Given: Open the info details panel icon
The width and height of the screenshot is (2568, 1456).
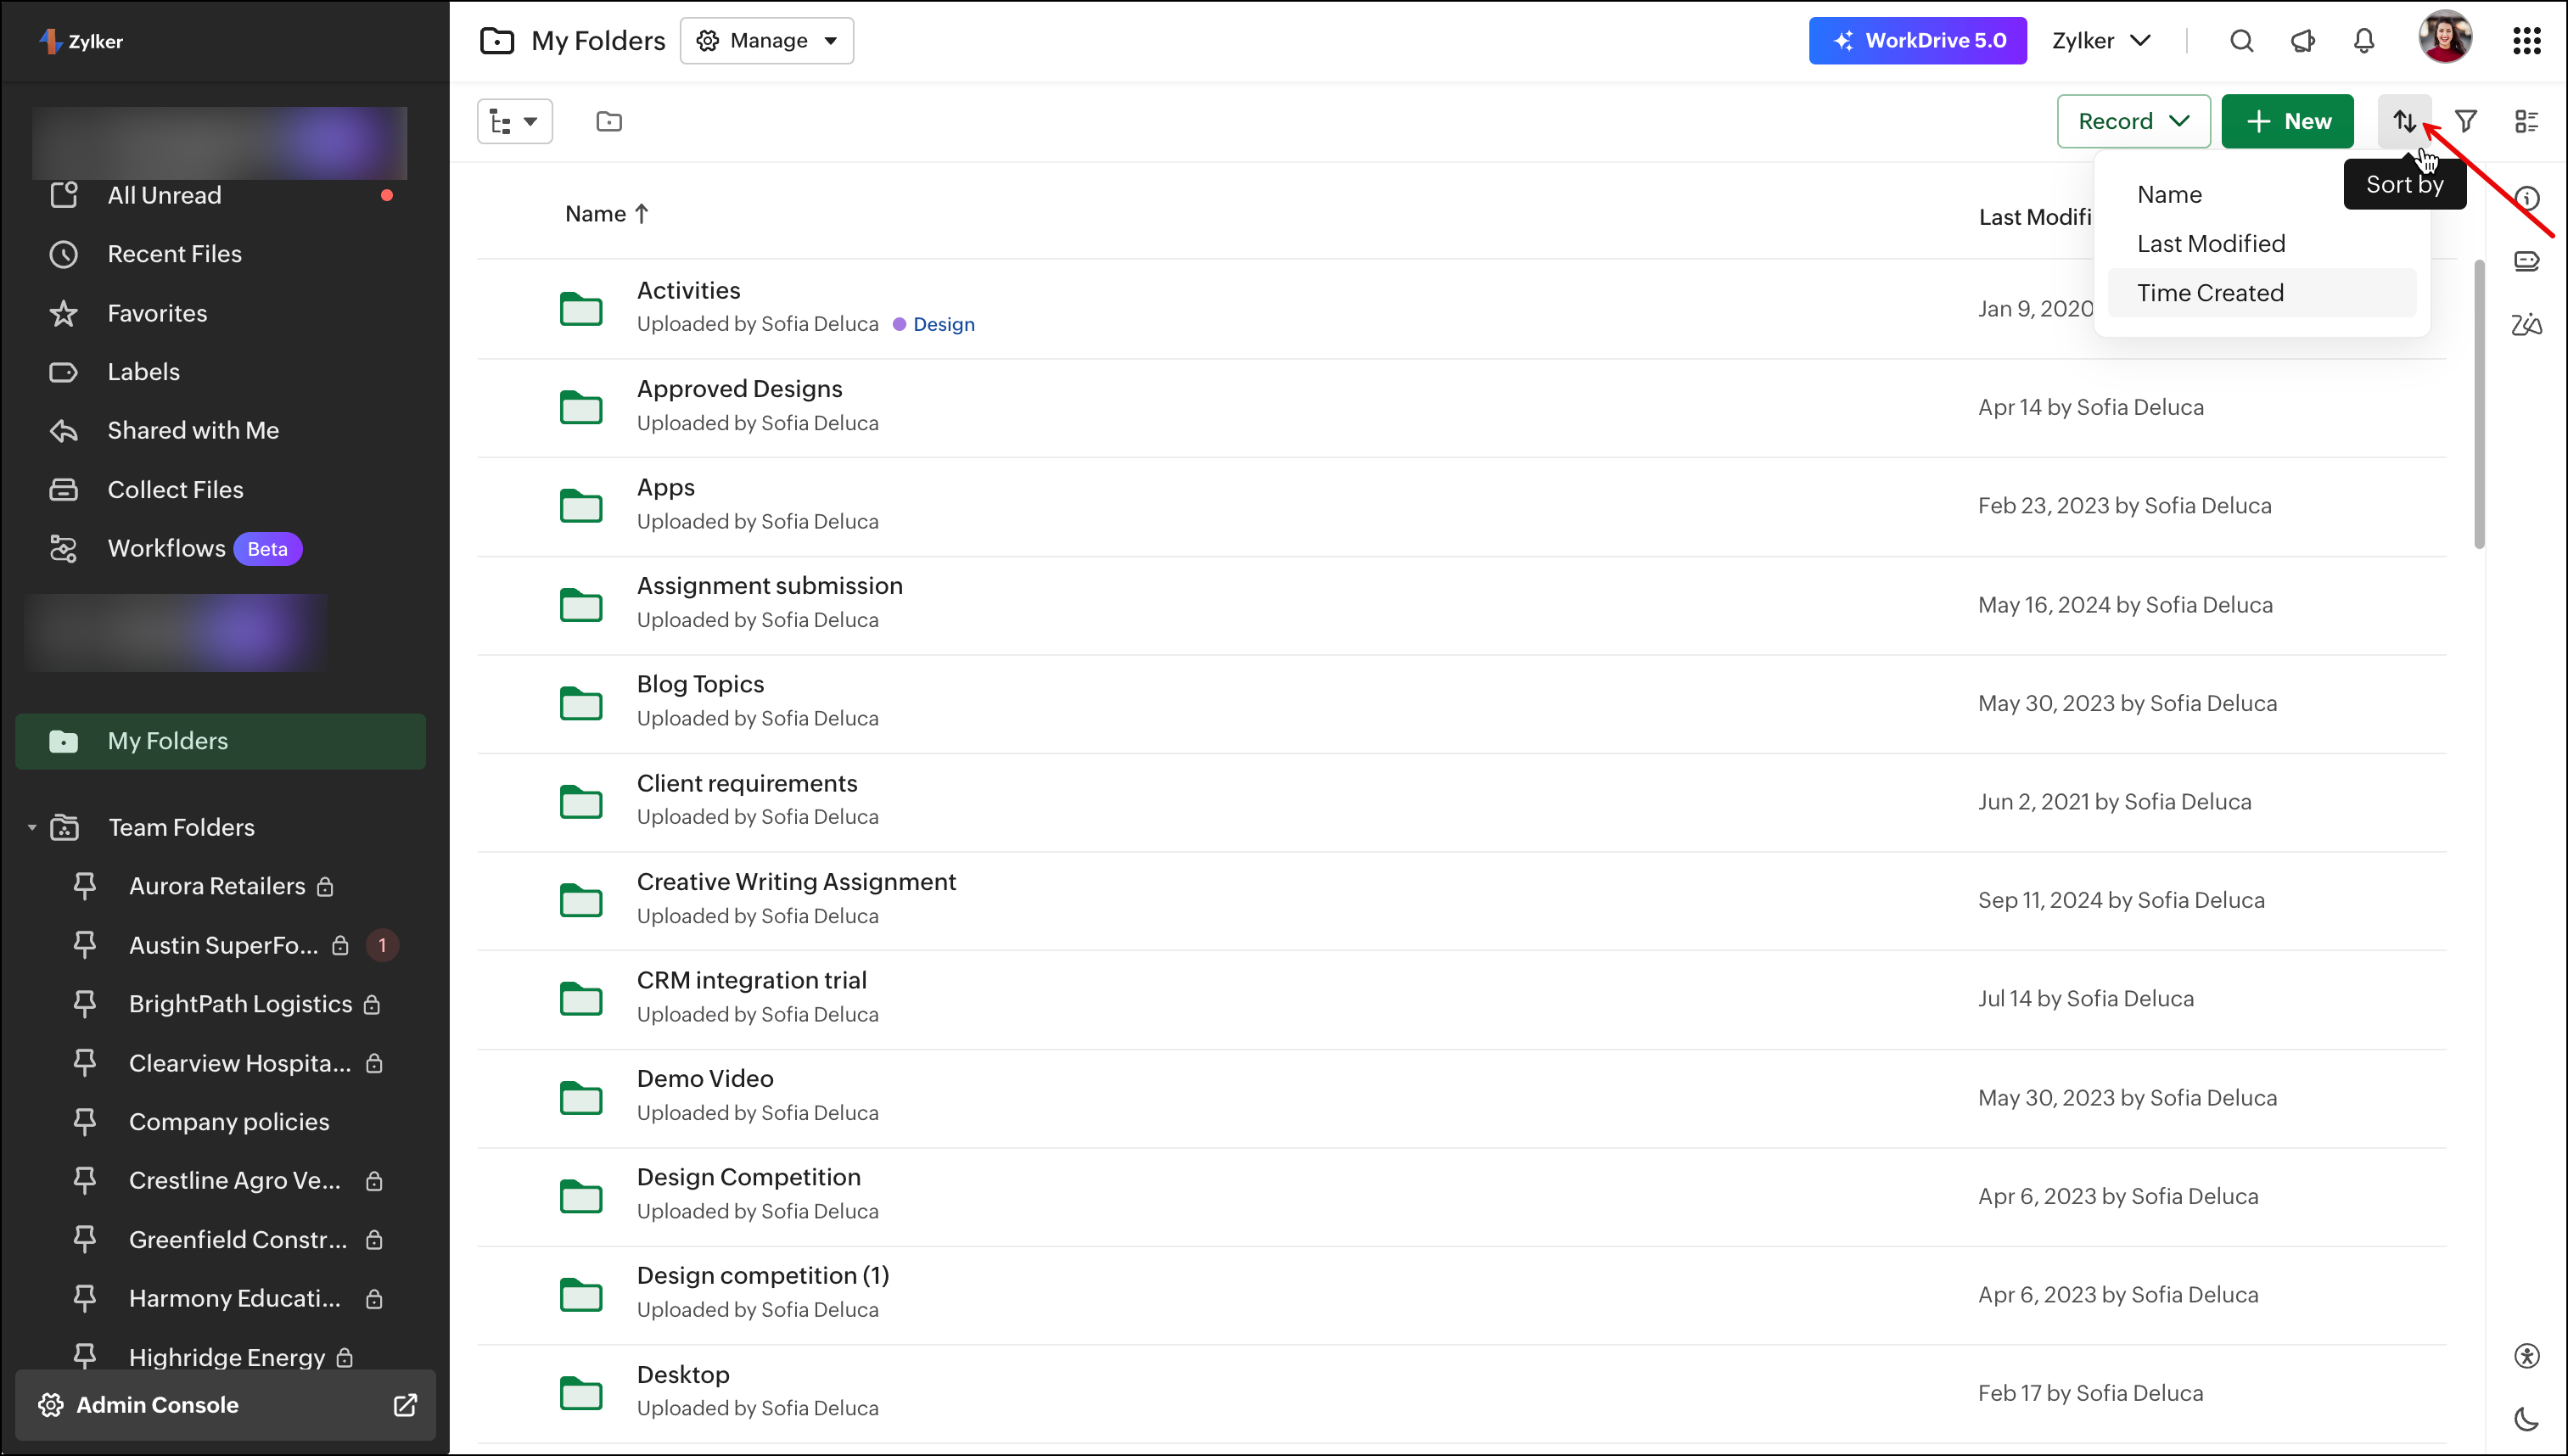Looking at the screenshot, I should pyautogui.click(x=2526, y=198).
